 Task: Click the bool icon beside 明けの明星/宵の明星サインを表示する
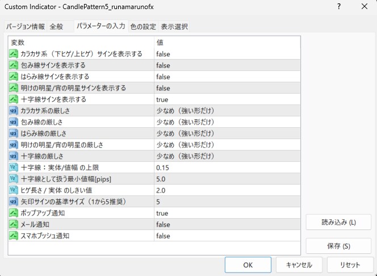click(x=14, y=88)
